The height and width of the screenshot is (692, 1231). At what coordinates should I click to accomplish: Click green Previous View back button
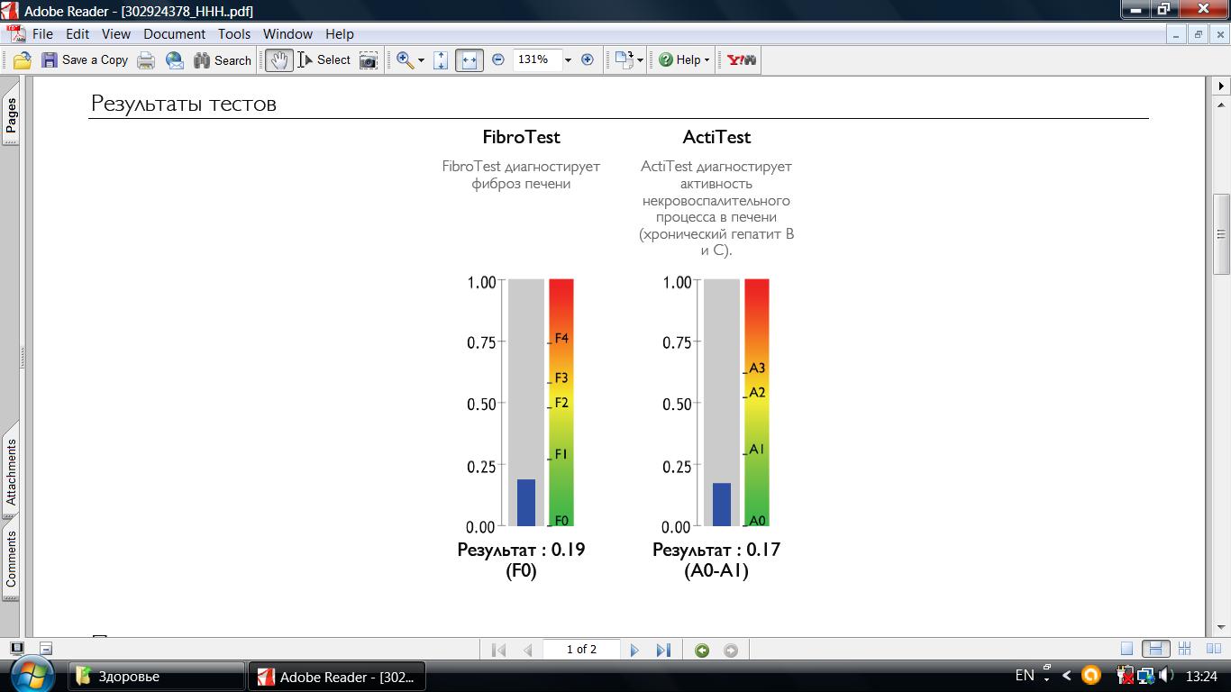pyautogui.click(x=702, y=651)
